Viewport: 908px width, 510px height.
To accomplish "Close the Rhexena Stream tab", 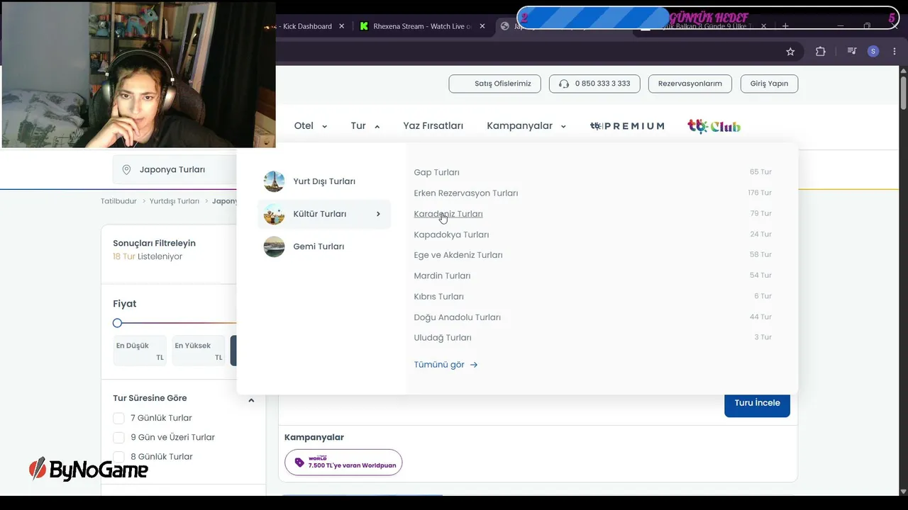I will pyautogui.click(x=482, y=26).
